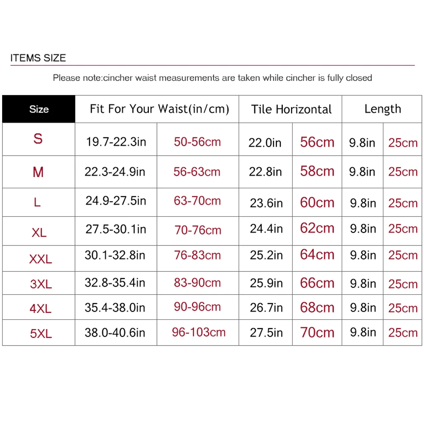
Task: Click the 25.2in tile horizontal value
Action: pos(266,256)
